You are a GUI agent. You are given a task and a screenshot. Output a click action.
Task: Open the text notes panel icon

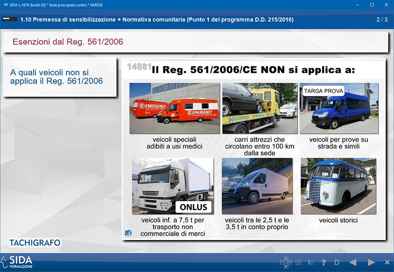(x=298, y=262)
